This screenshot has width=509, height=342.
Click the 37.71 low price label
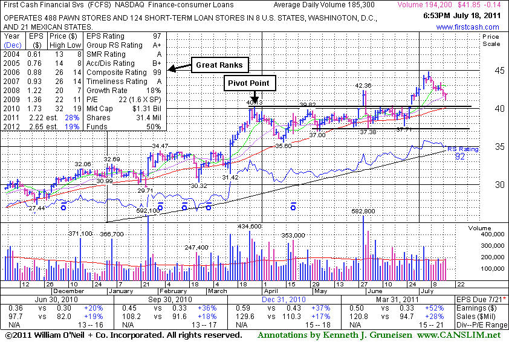pos(404,129)
